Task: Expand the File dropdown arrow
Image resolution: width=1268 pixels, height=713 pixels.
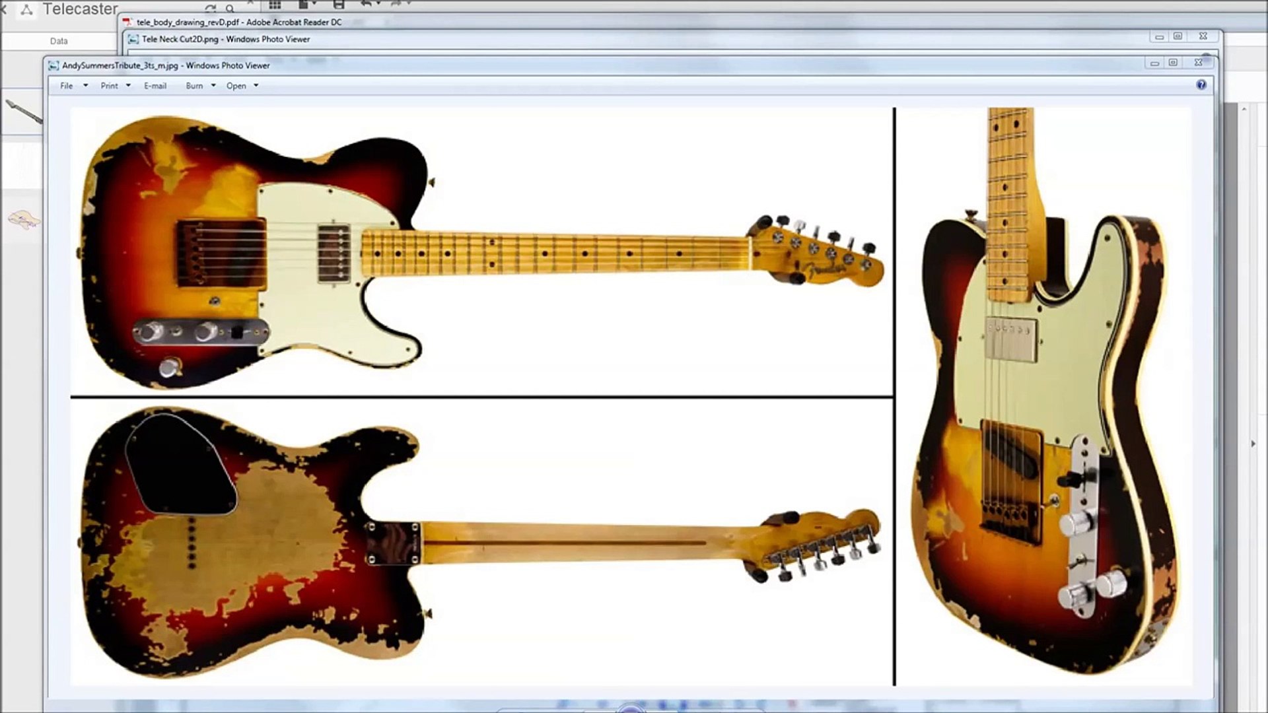Action: pos(85,86)
